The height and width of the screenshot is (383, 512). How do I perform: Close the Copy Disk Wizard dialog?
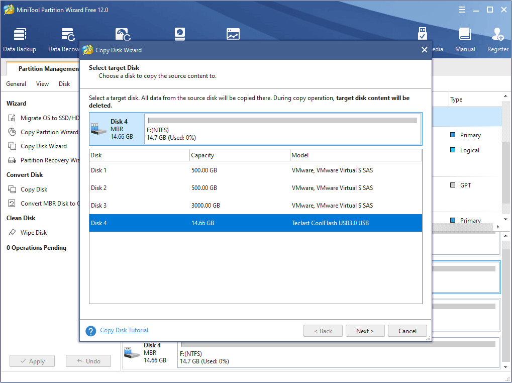(424, 50)
